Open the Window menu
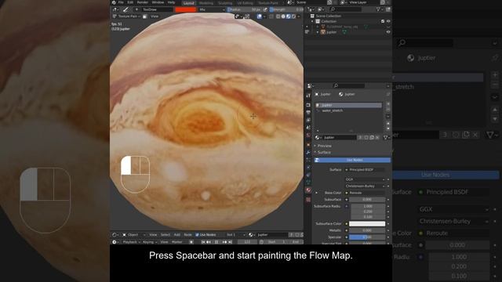Viewport: 502px width, 282px height. click(x=158, y=2)
